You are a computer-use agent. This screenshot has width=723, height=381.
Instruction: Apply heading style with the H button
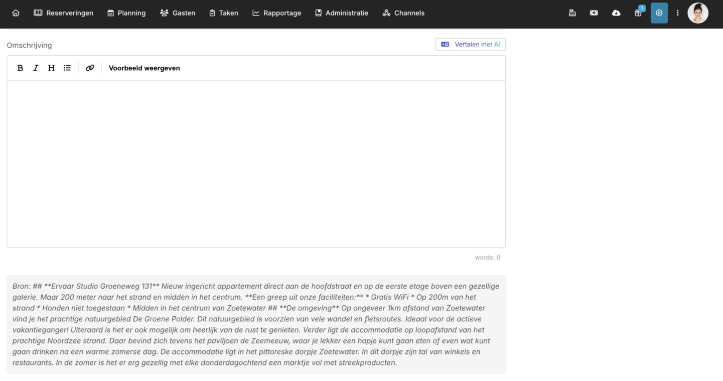click(51, 68)
